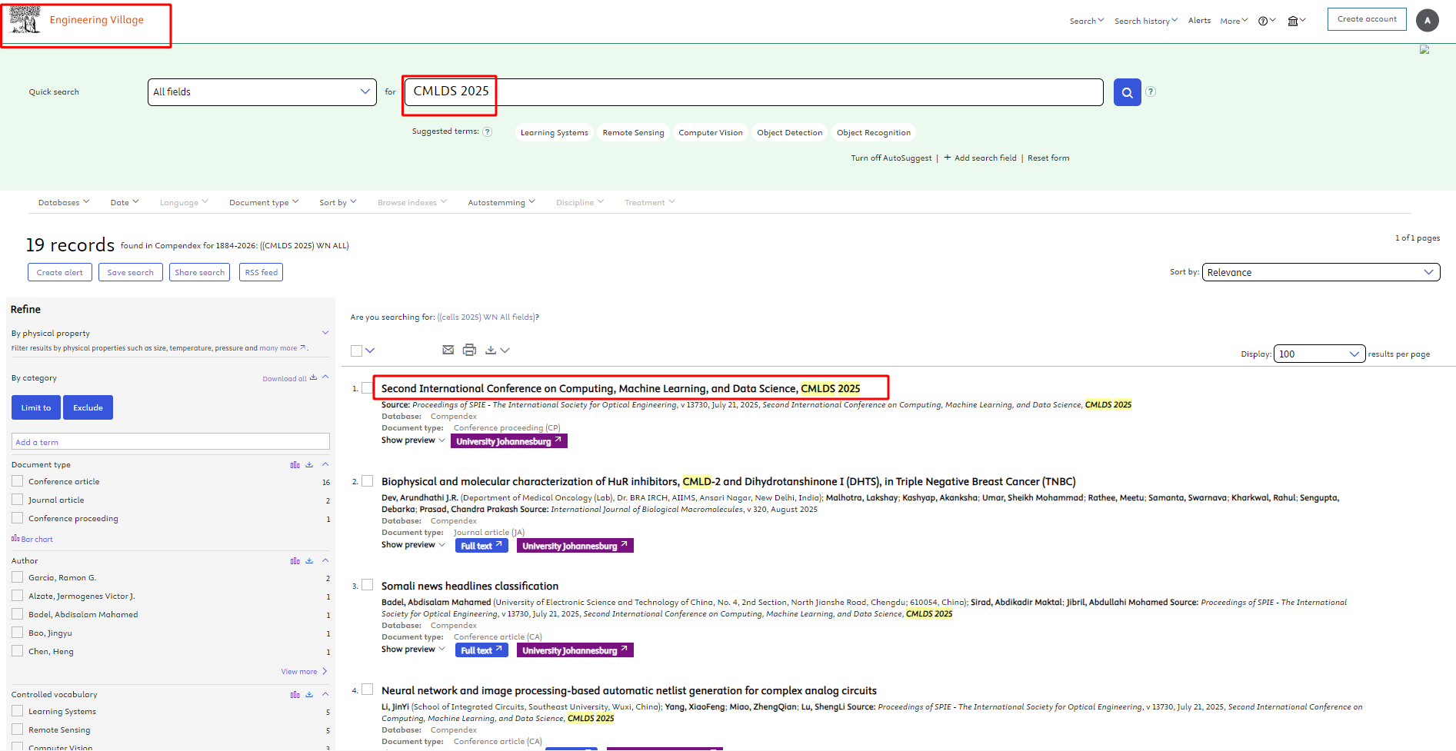Image resolution: width=1456 pixels, height=751 pixels.
Task: Check the Conference article filter
Action: (18, 481)
